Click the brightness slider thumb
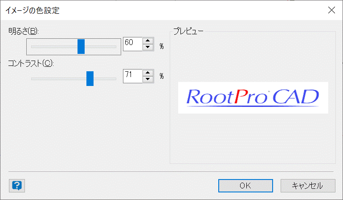This screenshot has width=343, height=200. point(81,47)
